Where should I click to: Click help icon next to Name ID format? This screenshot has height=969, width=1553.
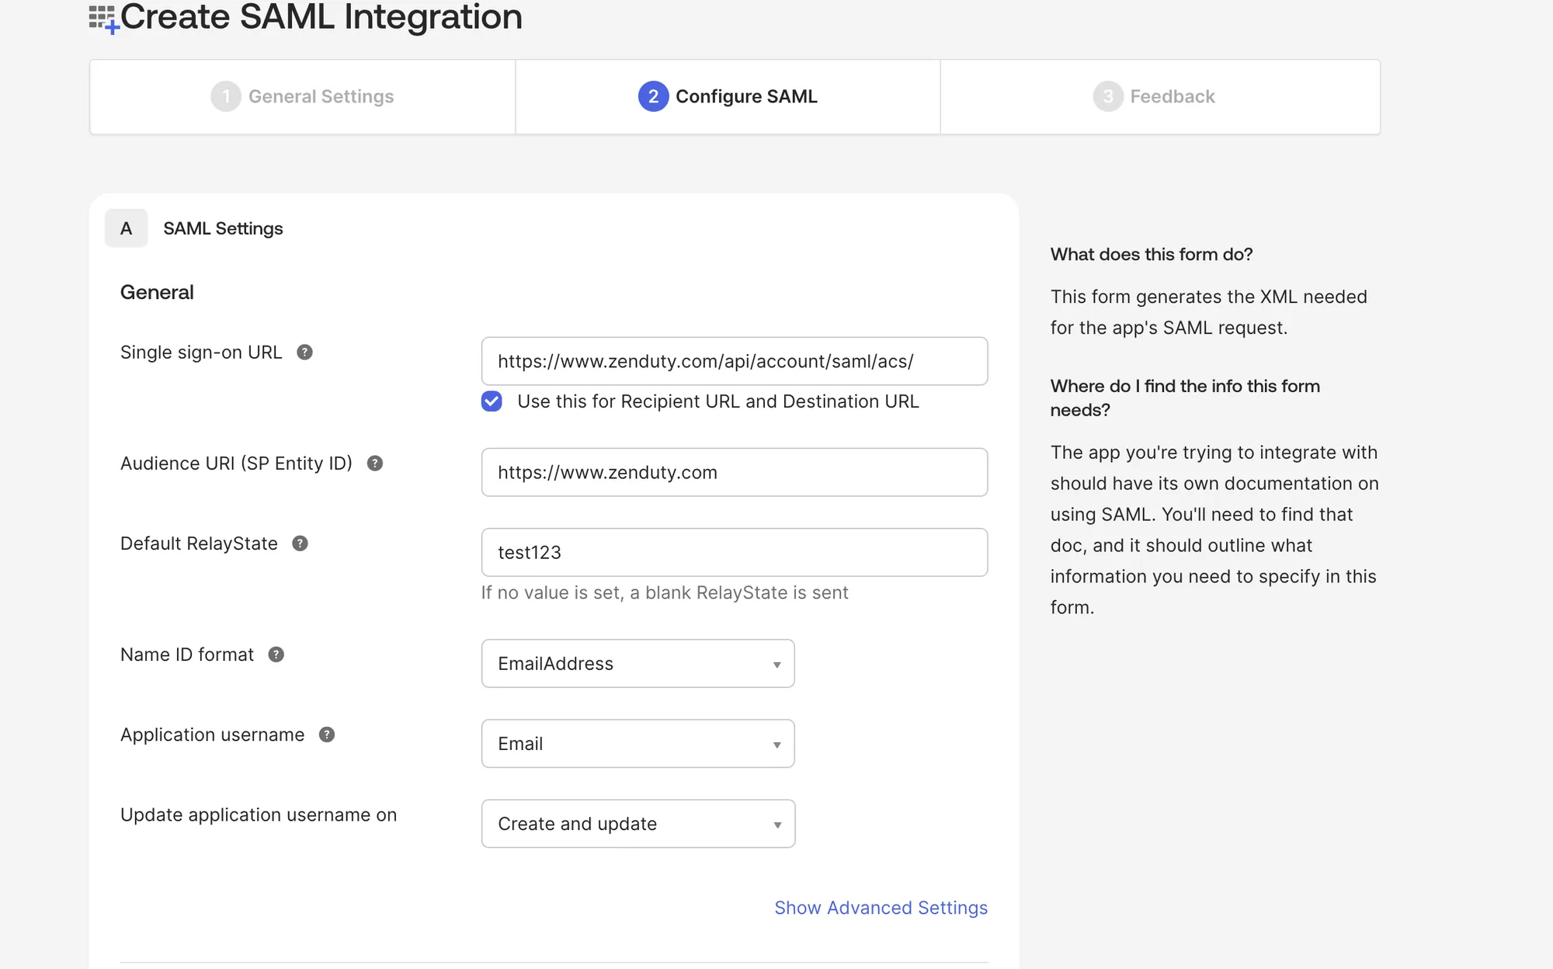(276, 655)
